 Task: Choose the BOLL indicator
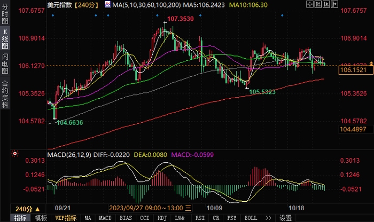tap(251, 218)
